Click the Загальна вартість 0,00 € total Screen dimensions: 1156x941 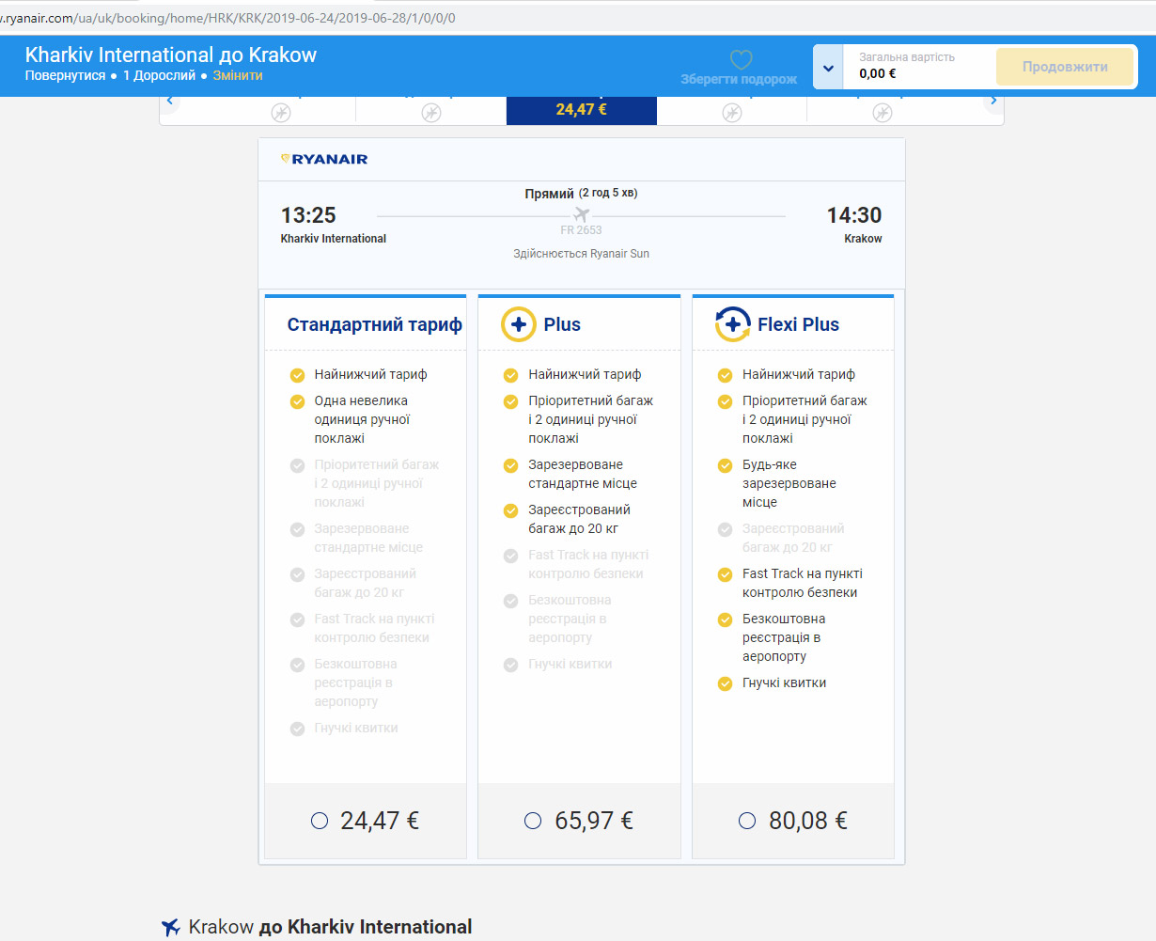click(x=907, y=66)
